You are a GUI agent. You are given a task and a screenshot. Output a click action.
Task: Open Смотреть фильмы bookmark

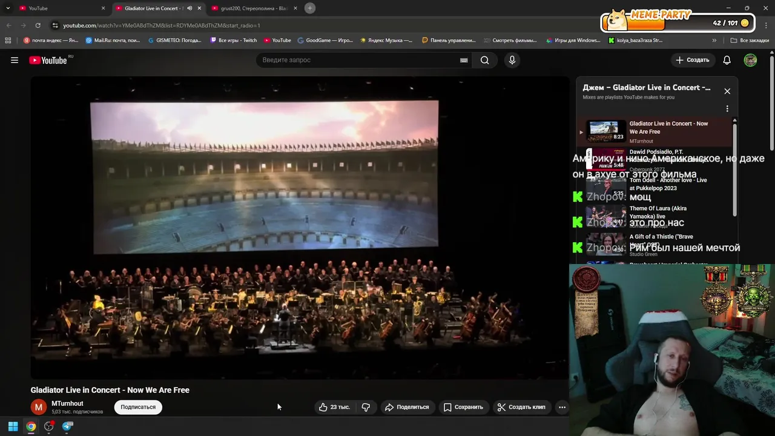point(510,41)
